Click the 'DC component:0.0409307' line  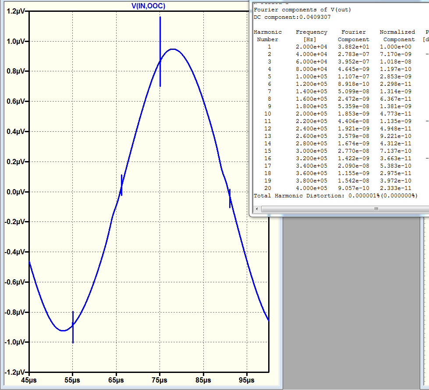[x=292, y=17]
